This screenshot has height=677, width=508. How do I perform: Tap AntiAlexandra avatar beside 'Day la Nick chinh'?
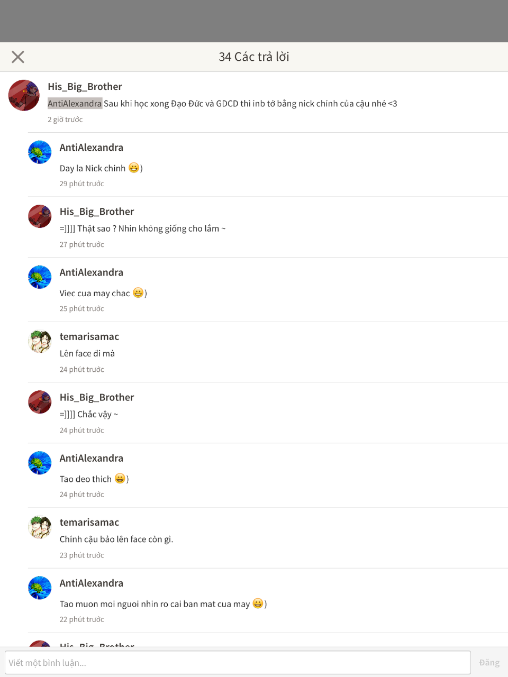click(40, 152)
